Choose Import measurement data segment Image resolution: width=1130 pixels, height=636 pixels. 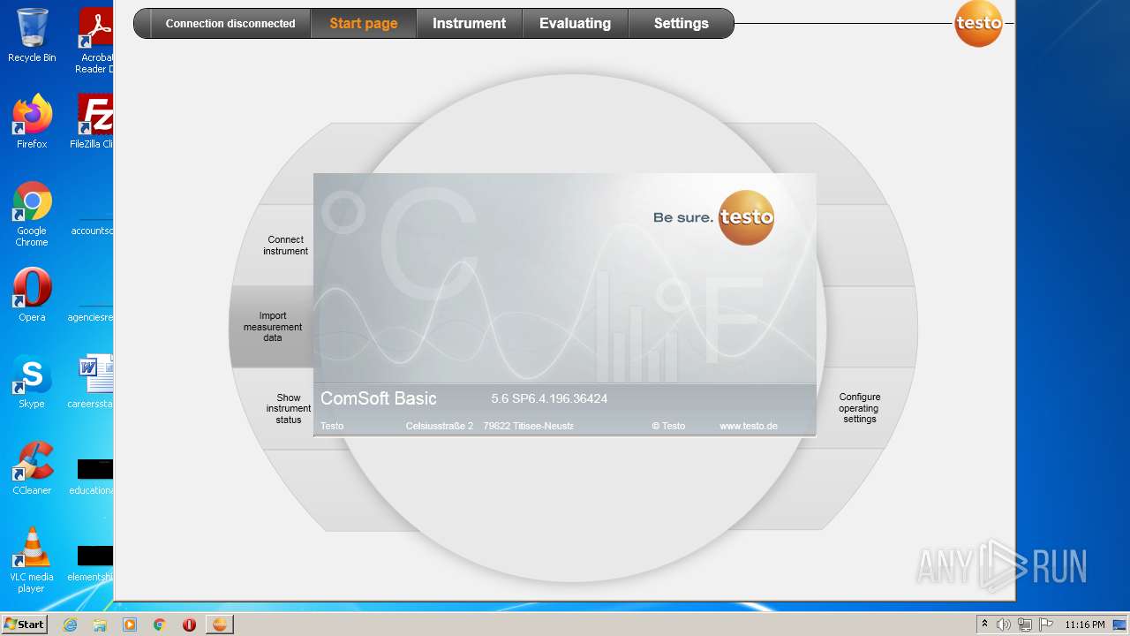click(273, 327)
